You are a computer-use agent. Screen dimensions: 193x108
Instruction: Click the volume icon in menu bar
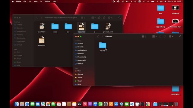coord(127,1)
